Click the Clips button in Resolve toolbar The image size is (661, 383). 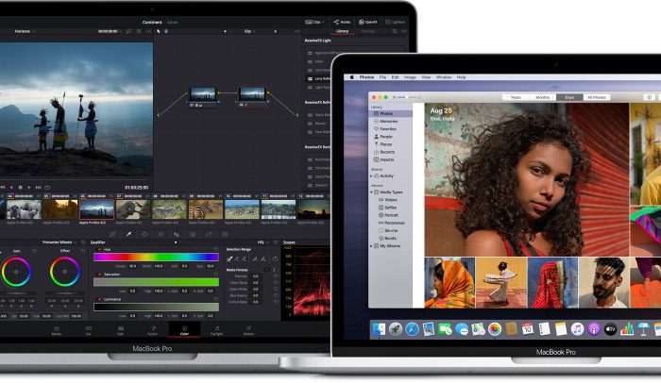coord(314,22)
